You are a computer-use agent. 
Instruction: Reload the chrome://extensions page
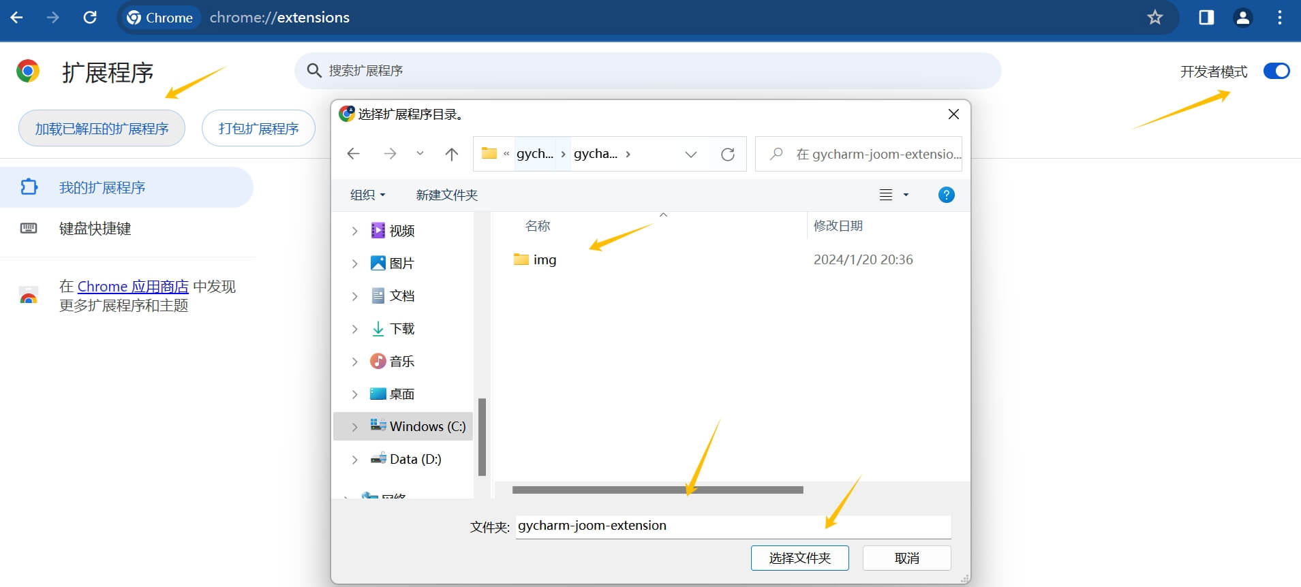90,18
